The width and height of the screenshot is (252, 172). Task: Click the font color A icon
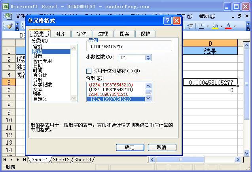228,26
